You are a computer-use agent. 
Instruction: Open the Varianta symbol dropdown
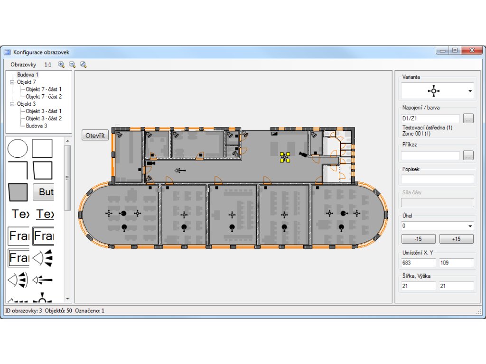point(470,91)
